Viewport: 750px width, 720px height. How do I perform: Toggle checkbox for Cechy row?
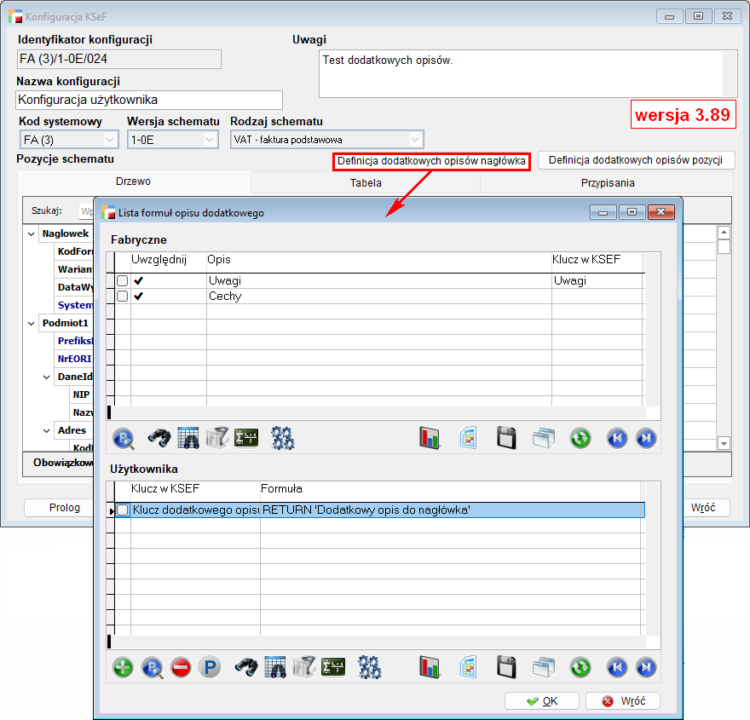click(123, 297)
